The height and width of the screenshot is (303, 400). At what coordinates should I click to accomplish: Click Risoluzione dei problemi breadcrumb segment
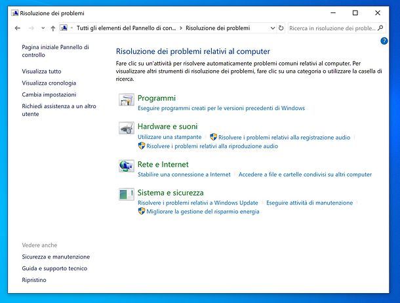pyautogui.click(x=218, y=28)
